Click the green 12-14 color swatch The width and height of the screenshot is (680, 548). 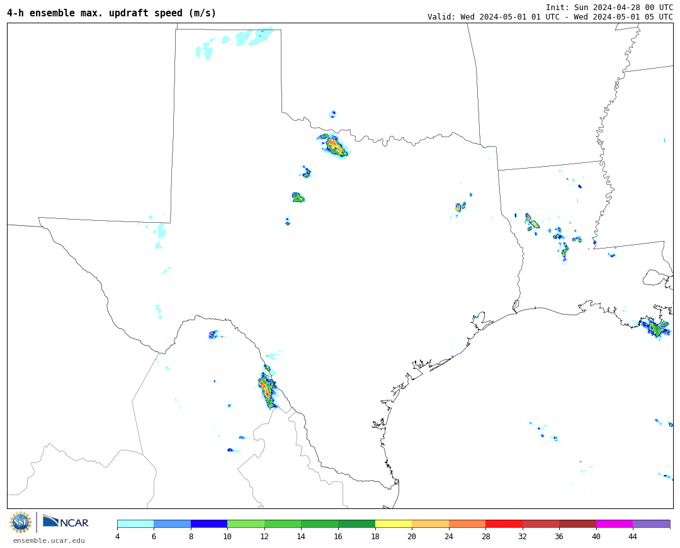click(283, 523)
